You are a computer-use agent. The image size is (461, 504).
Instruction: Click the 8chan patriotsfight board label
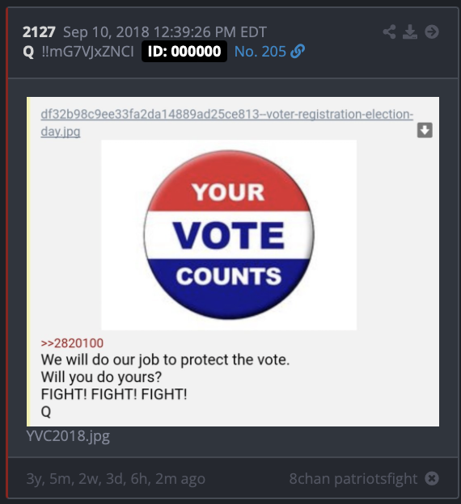click(x=353, y=479)
